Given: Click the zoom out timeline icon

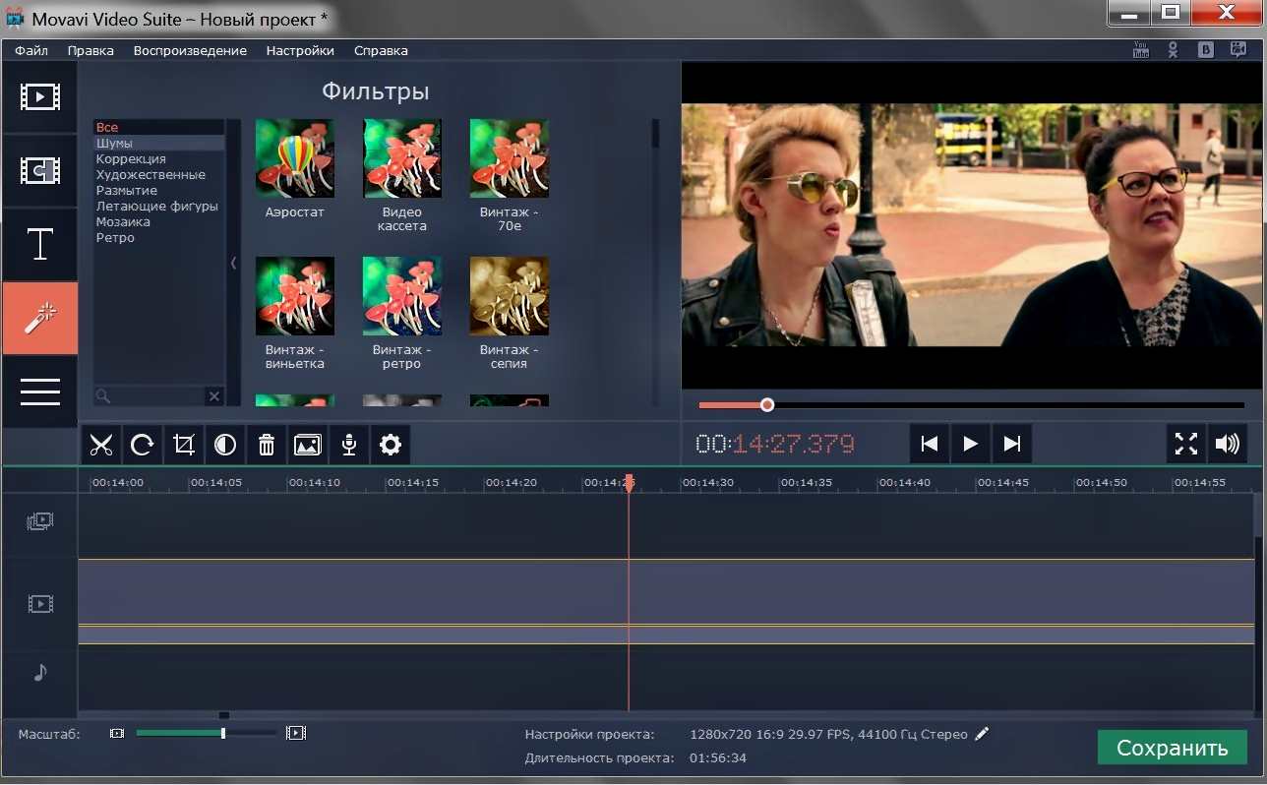Looking at the screenshot, I should tap(117, 733).
